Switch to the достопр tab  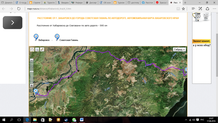point(133,3)
